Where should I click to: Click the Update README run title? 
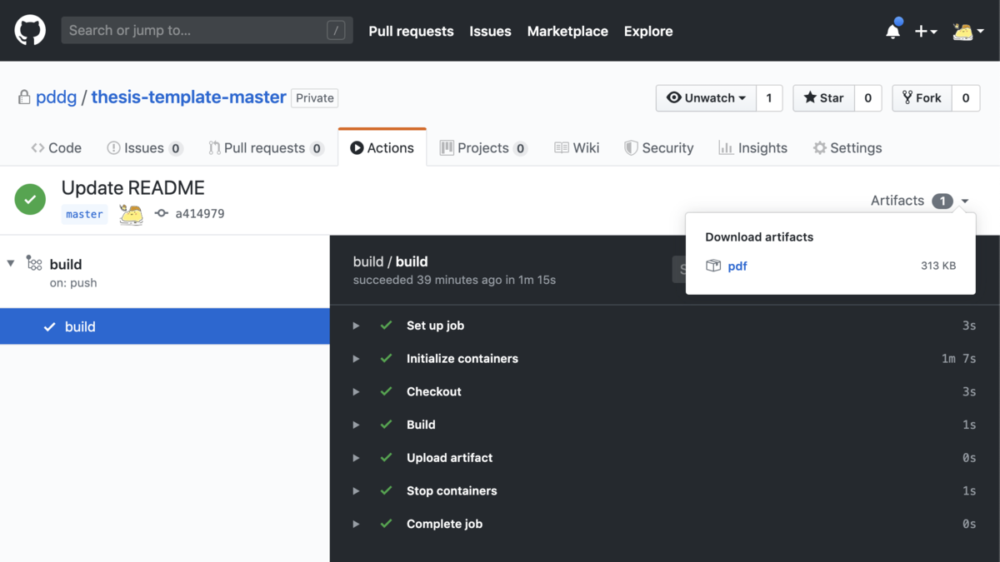(133, 188)
